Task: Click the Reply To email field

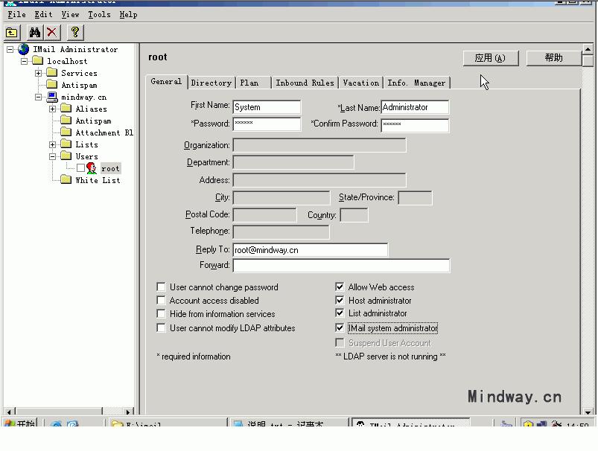Action: (311, 250)
